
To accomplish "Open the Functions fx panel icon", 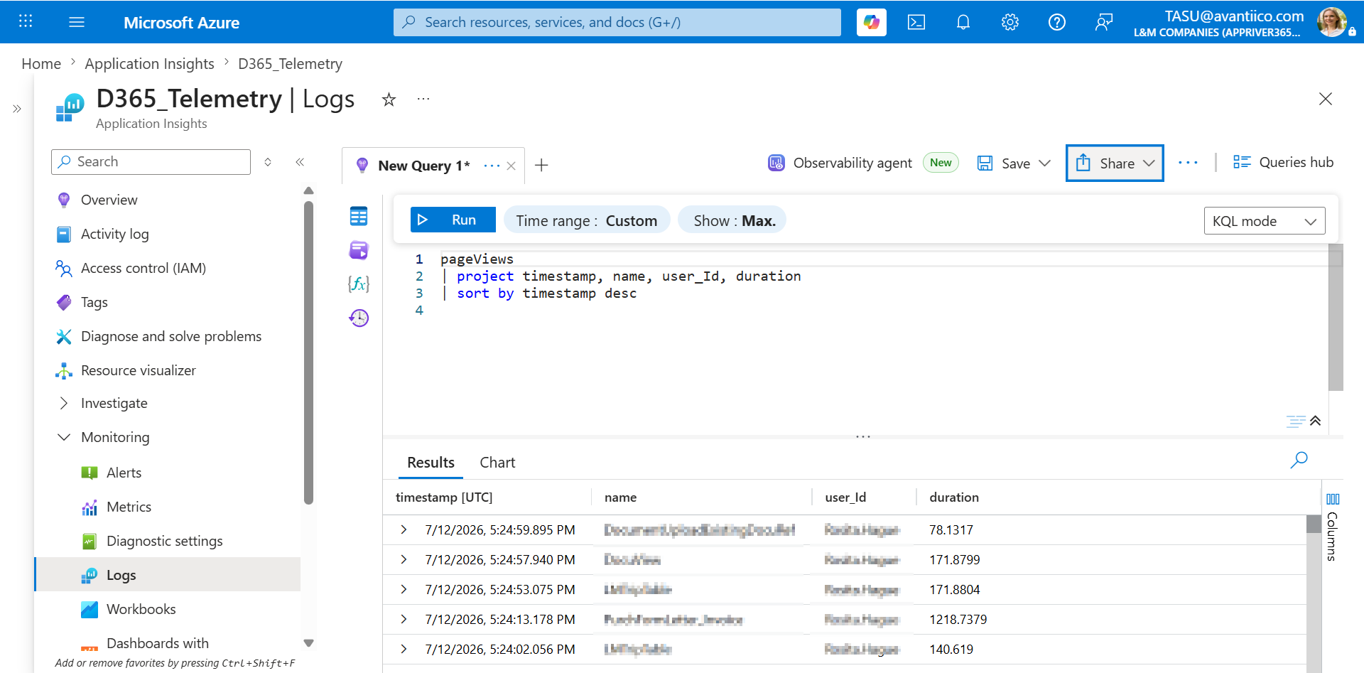I will tap(359, 284).
